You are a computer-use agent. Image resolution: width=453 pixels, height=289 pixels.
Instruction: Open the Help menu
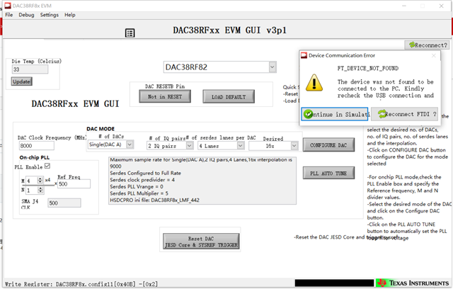[x=69, y=15]
